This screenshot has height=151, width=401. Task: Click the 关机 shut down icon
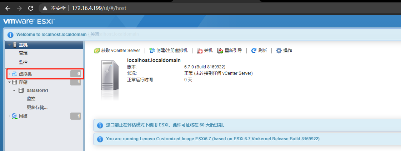pos(200,51)
